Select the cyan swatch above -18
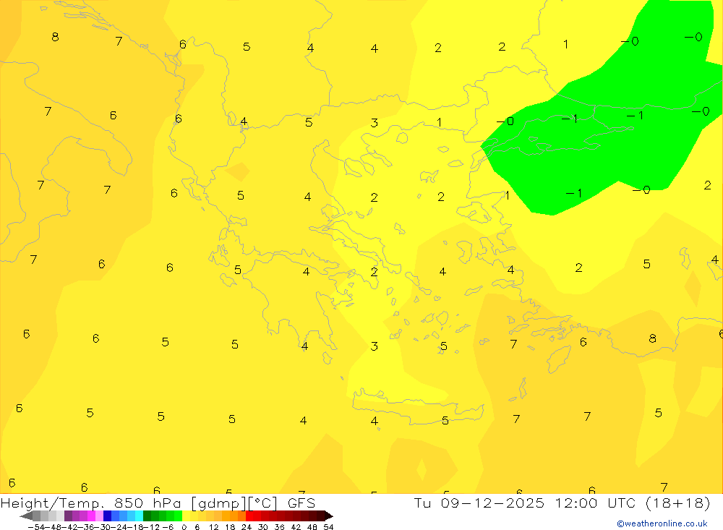Image resolution: width=723 pixels, height=530 pixels. (x=139, y=516)
